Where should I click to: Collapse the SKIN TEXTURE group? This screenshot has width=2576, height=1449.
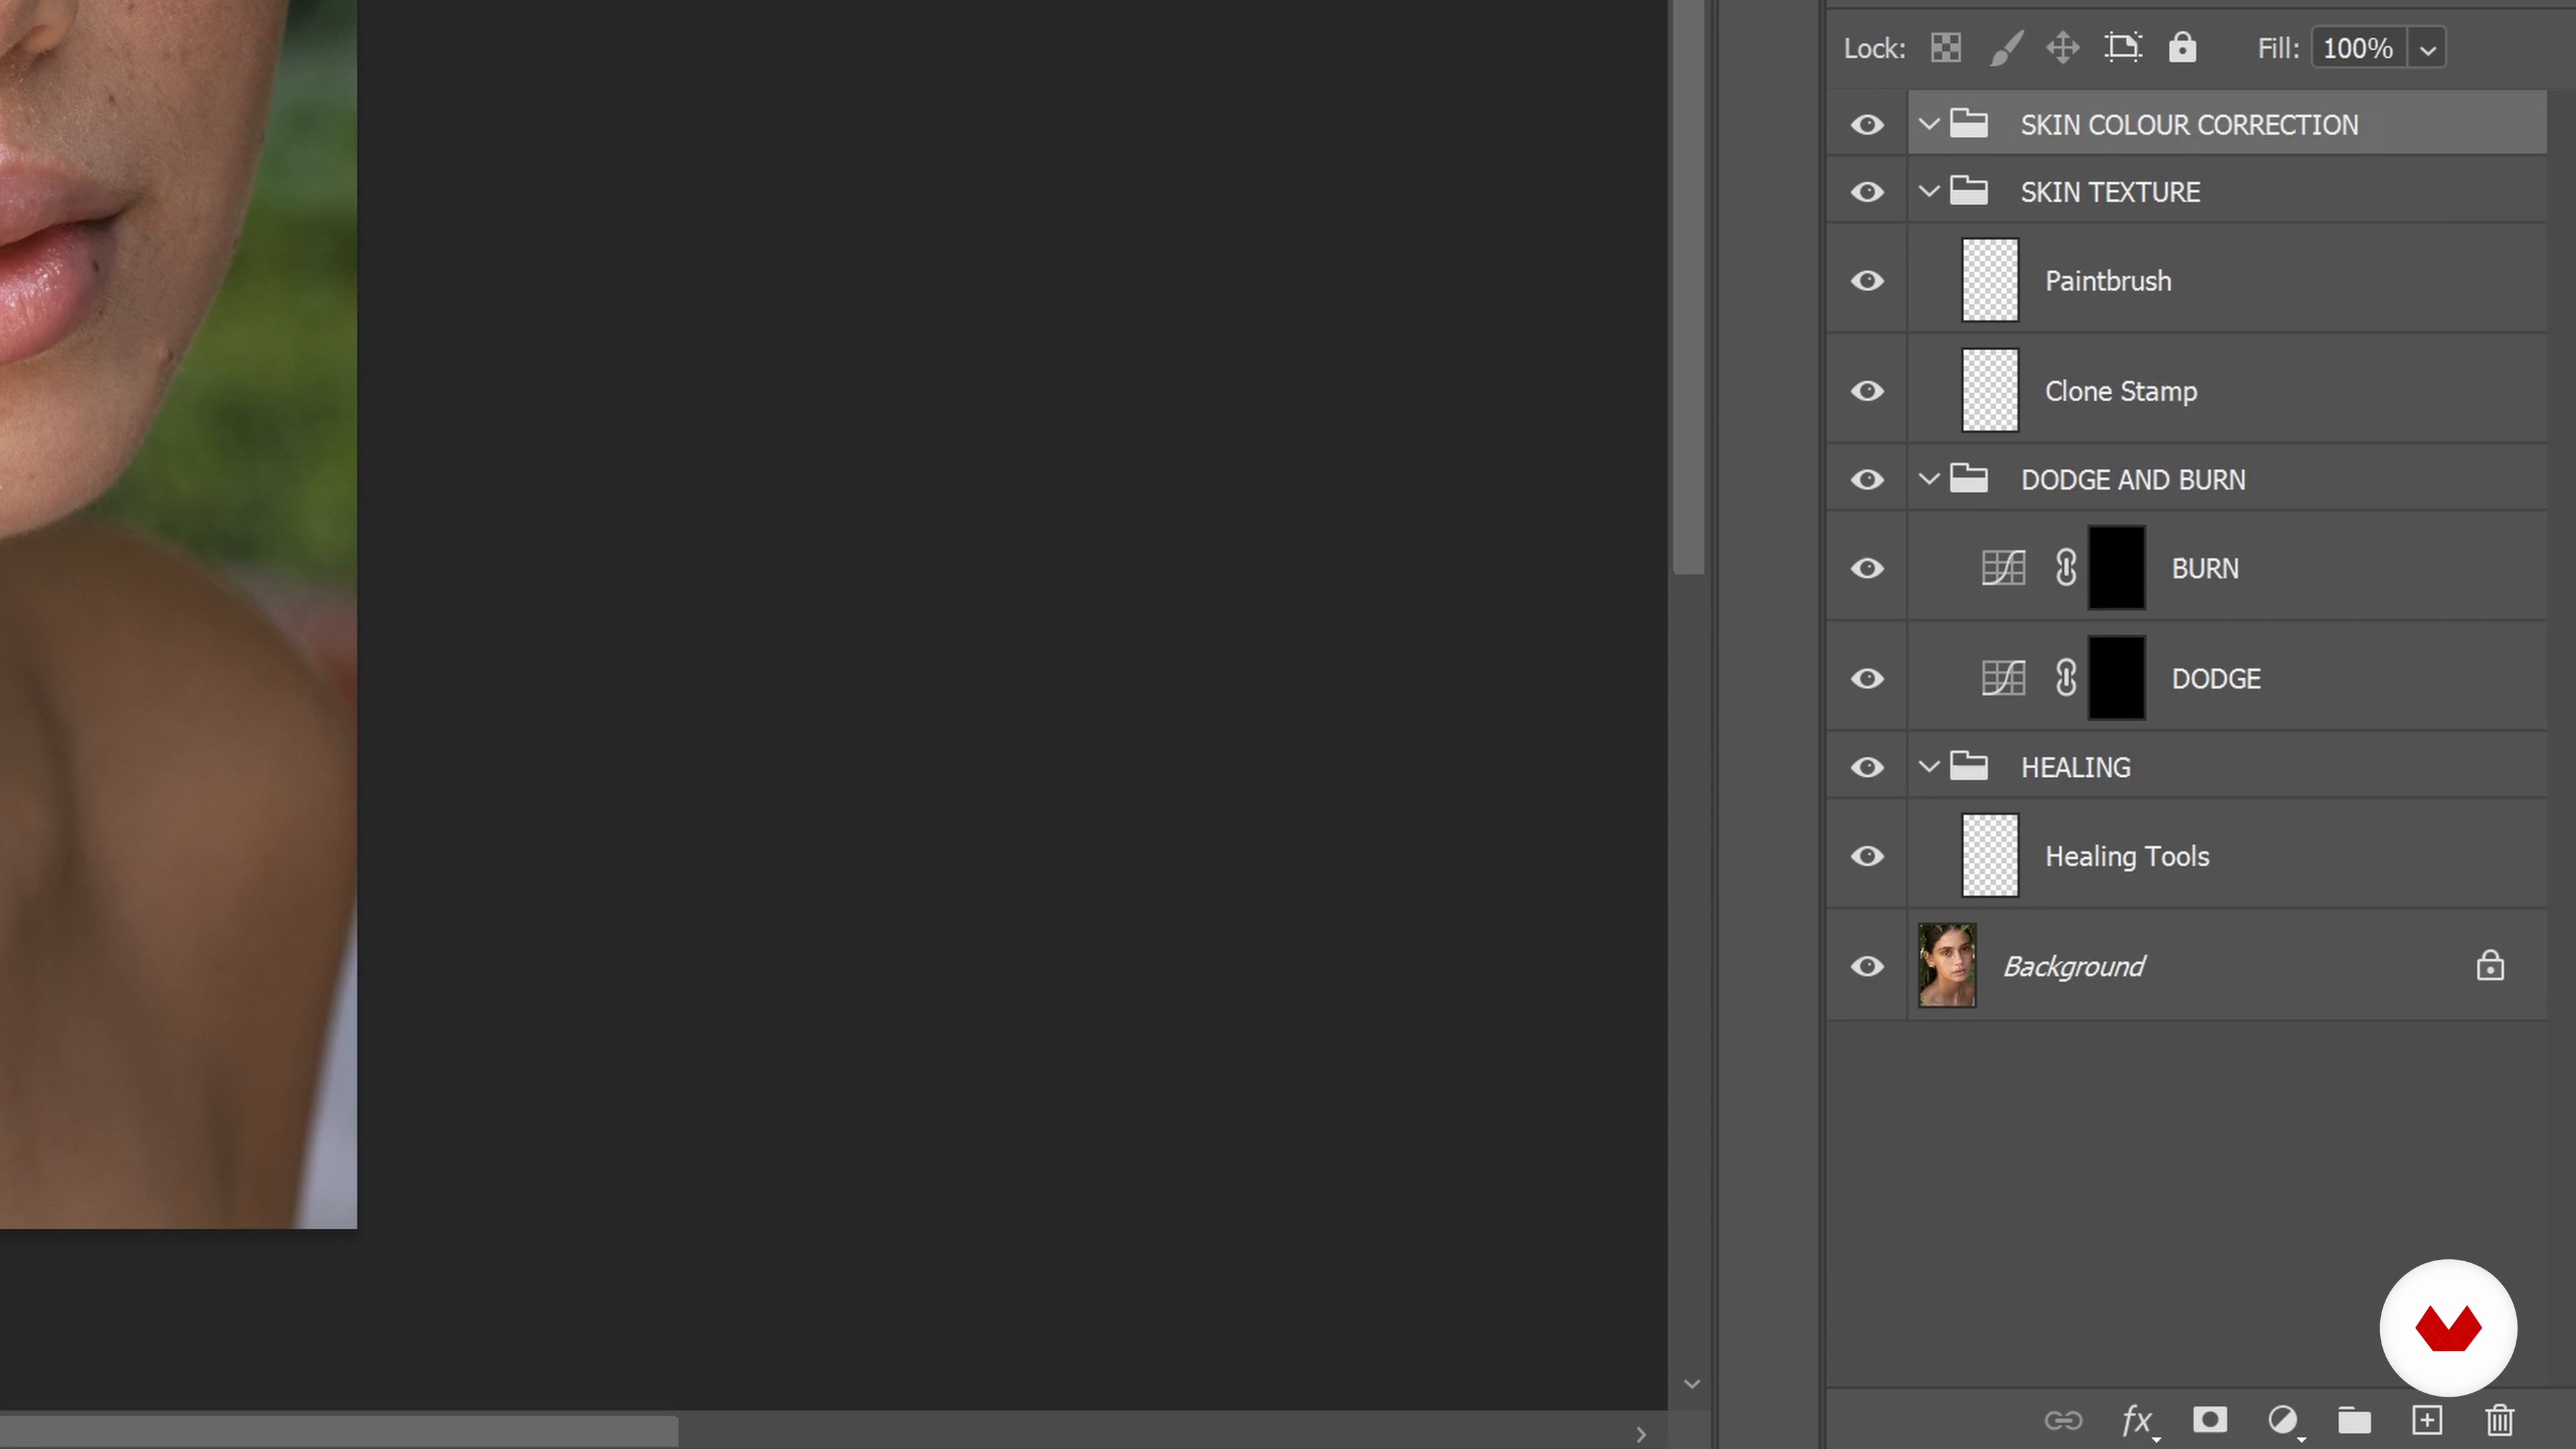point(1929,191)
